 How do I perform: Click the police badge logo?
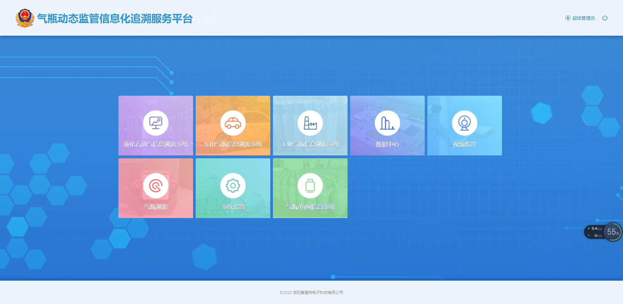click(25, 18)
